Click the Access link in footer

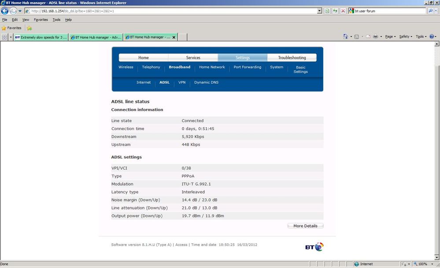coord(181,245)
